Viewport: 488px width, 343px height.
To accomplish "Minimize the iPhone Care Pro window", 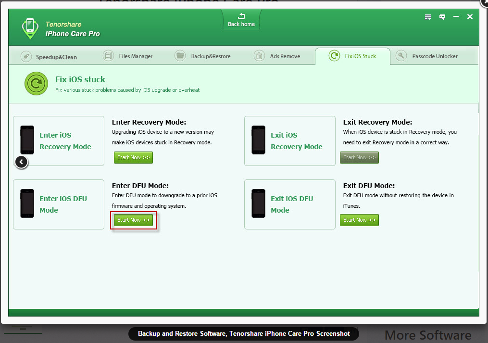I will [x=456, y=16].
